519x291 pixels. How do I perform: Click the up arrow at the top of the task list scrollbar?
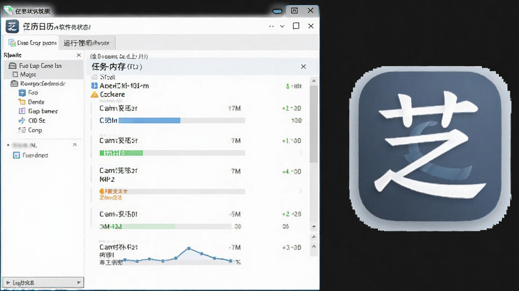[314, 81]
